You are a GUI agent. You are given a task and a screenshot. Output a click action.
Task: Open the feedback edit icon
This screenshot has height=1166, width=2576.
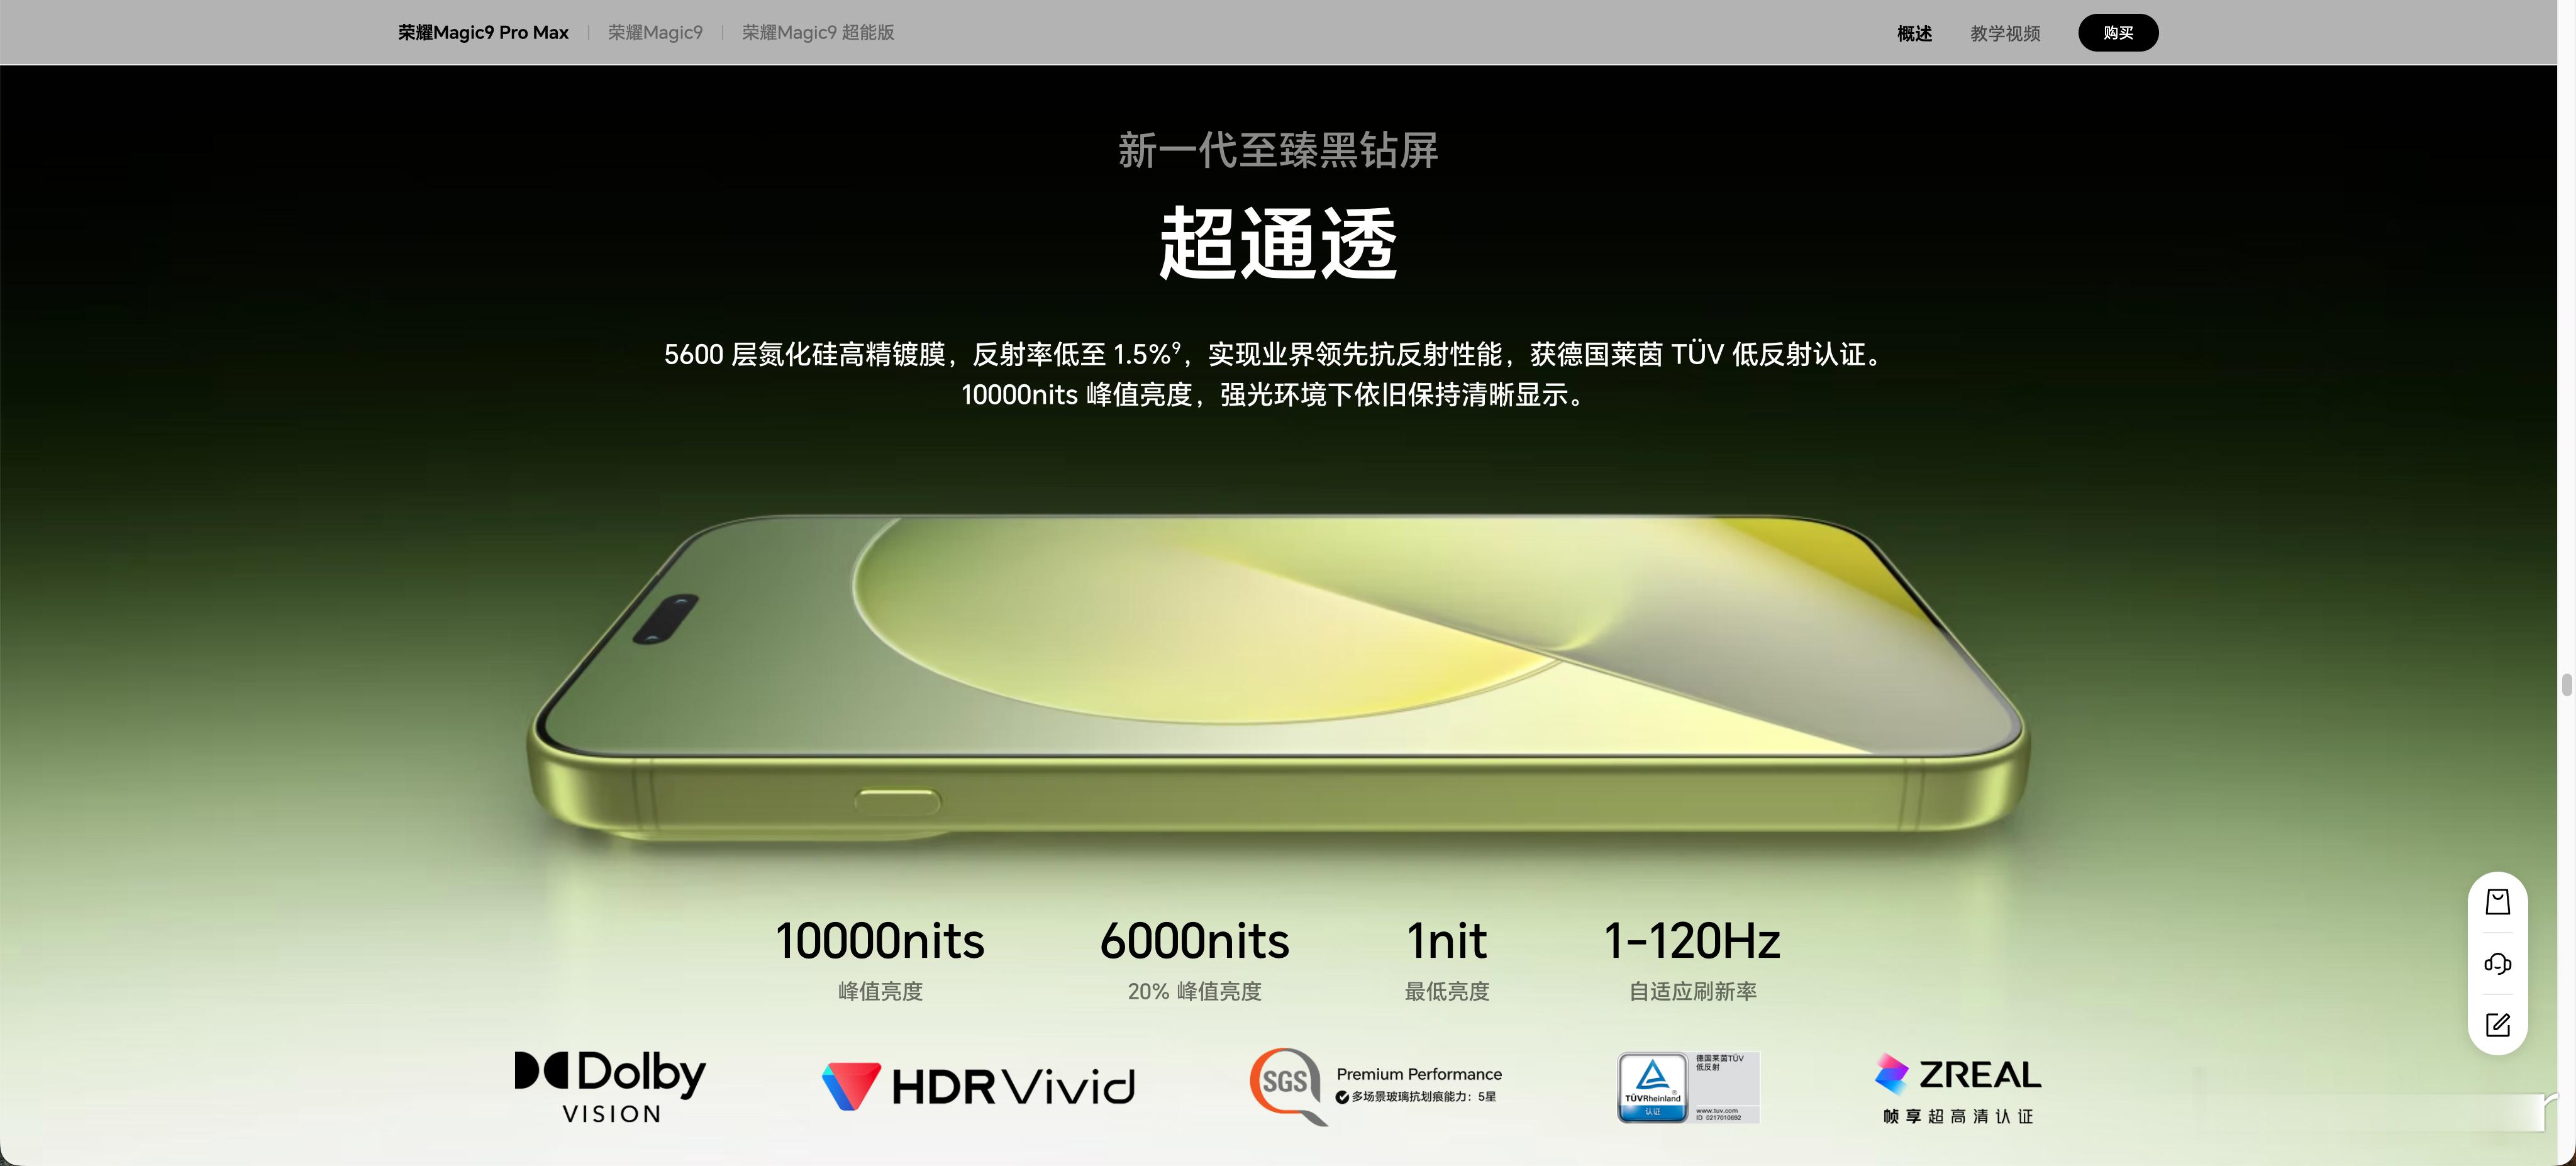(x=2497, y=1025)
